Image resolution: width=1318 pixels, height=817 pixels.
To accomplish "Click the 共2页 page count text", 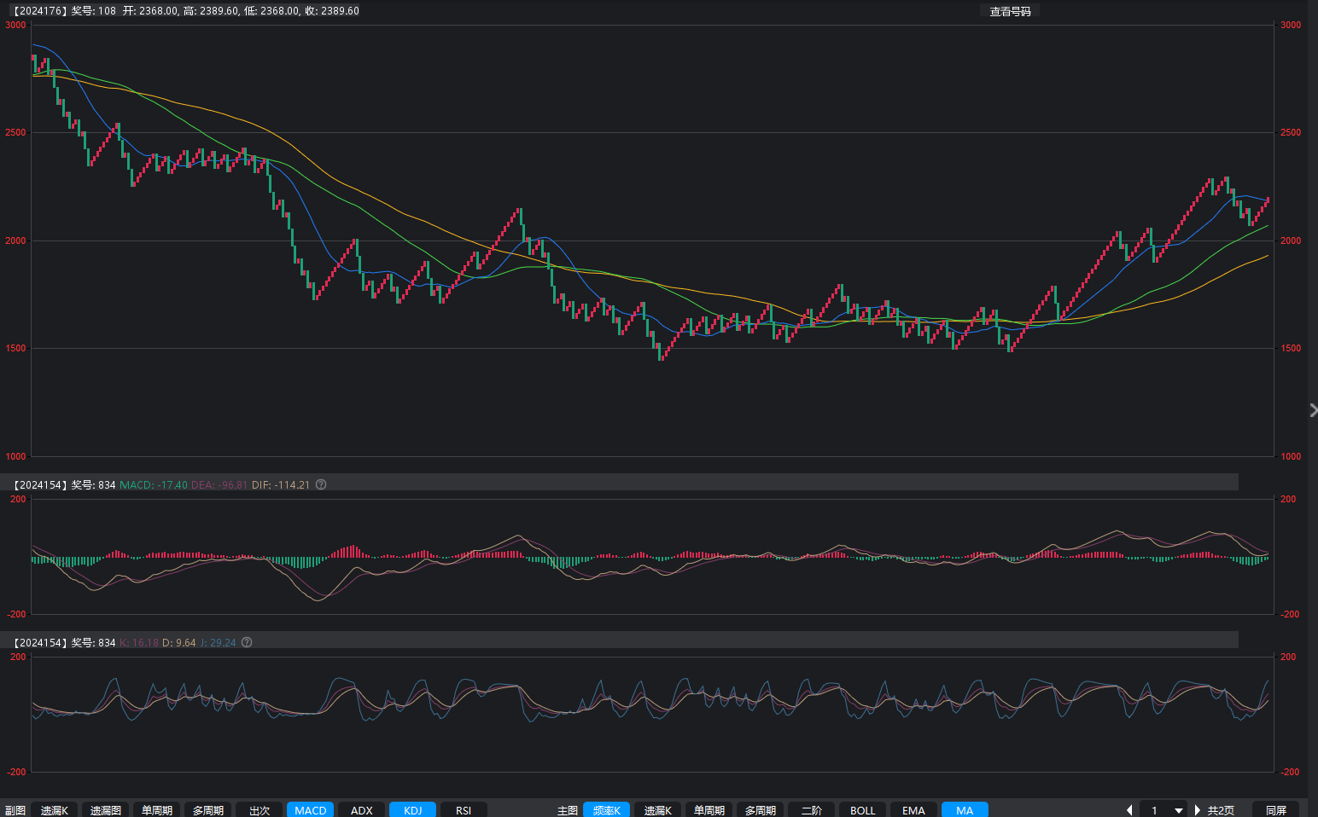I will click(x=1221, y=810).
